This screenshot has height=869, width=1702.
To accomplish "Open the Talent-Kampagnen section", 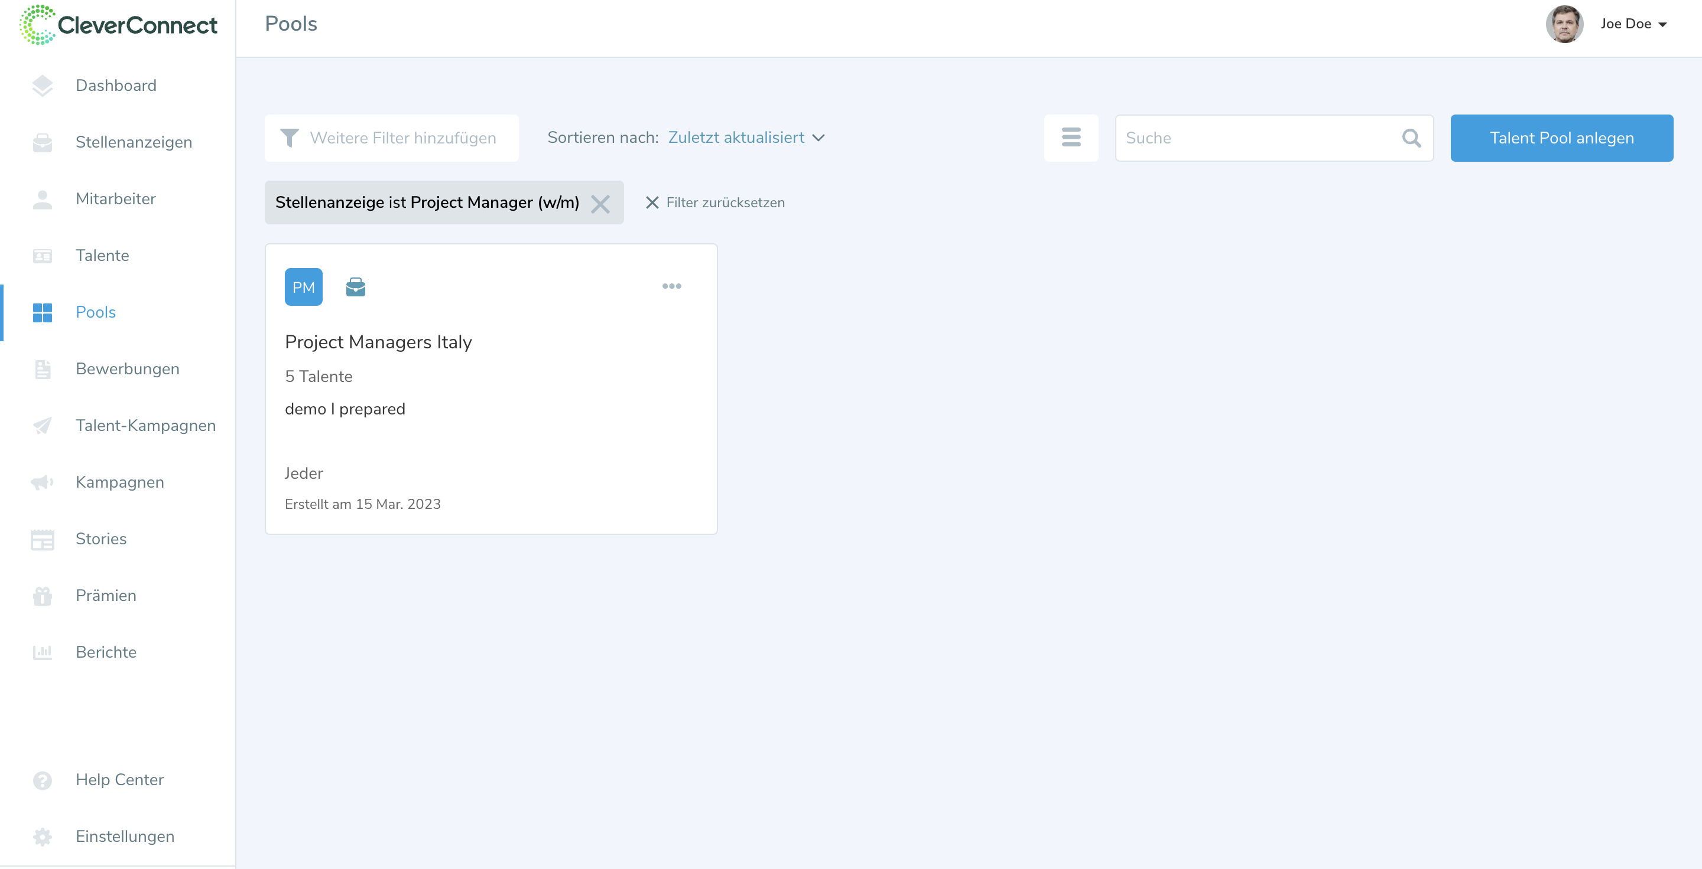I will (x=145, y=425).
